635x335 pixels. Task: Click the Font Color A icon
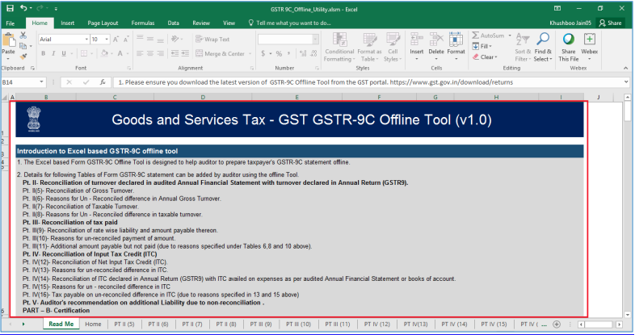click(120, 53)
